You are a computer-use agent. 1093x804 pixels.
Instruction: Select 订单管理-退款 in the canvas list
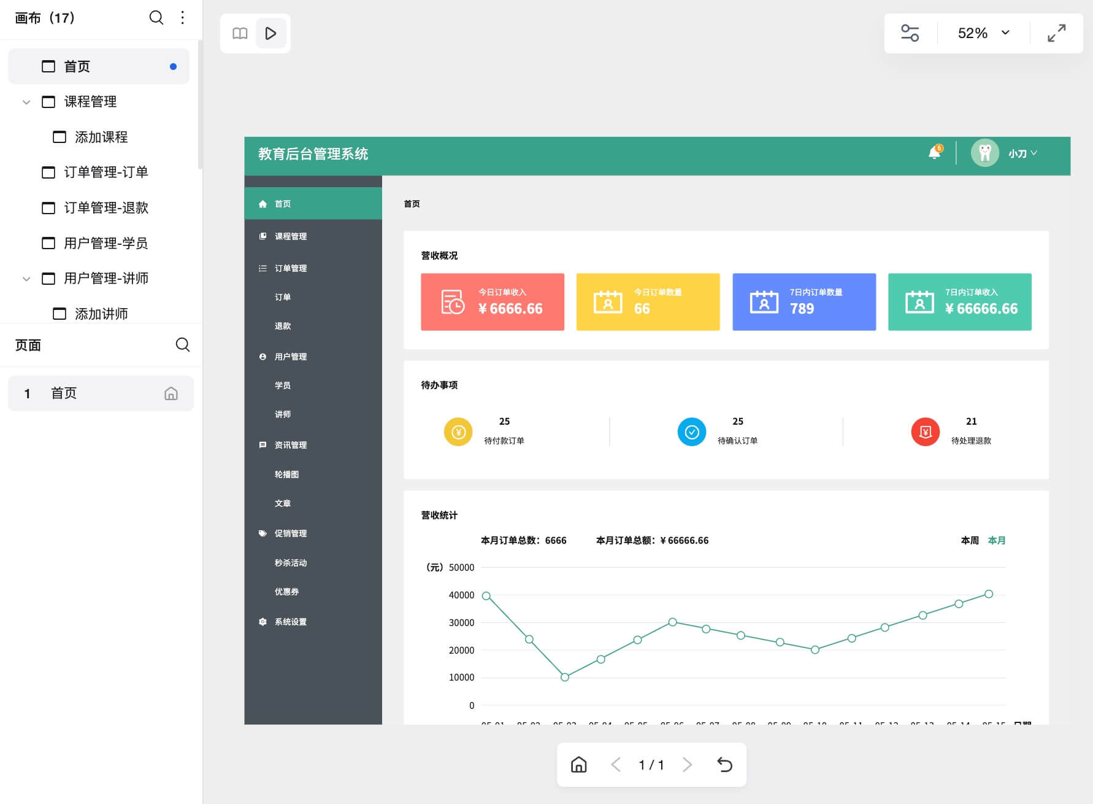104,208
